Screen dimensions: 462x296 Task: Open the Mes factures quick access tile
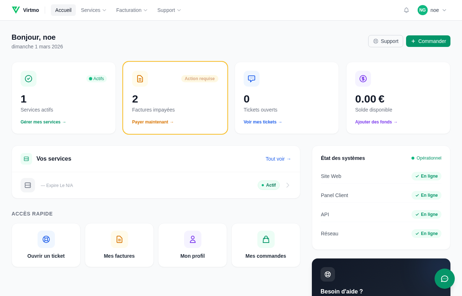tap(119, 245)
